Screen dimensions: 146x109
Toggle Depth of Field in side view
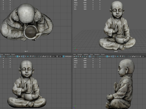coord(127,56)
